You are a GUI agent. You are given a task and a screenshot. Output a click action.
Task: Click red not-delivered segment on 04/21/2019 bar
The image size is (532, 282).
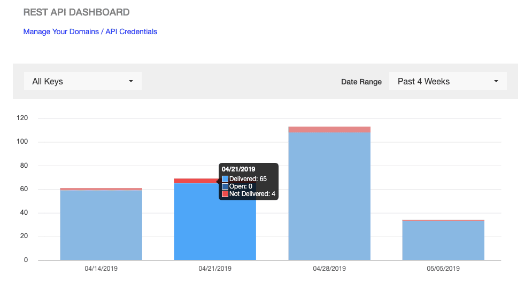(x=195, y=181)
